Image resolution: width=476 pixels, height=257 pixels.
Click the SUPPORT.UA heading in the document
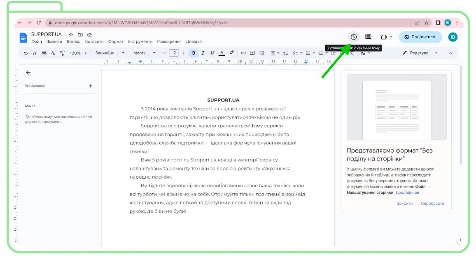click(223, 100)
